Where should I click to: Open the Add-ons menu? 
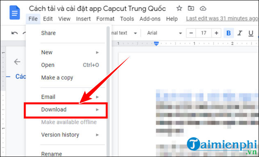[x=150, y=19]
